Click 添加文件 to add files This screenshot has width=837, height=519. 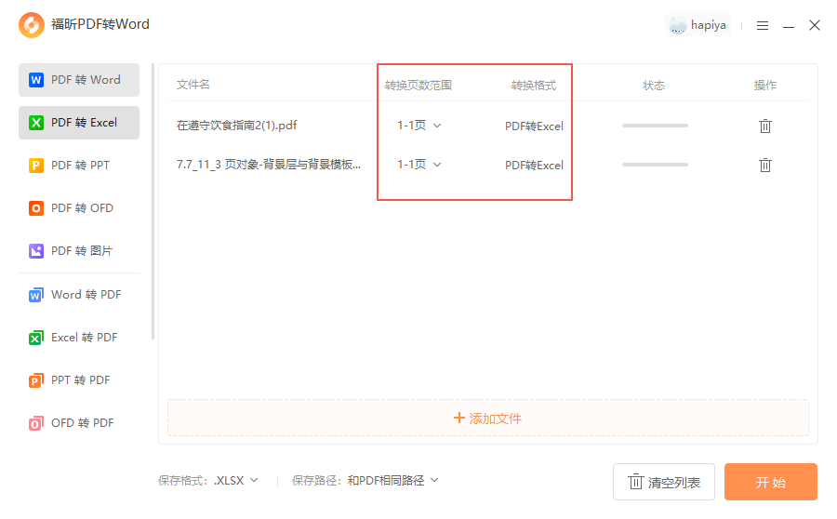pyautogui.click(x=488, y=418)
